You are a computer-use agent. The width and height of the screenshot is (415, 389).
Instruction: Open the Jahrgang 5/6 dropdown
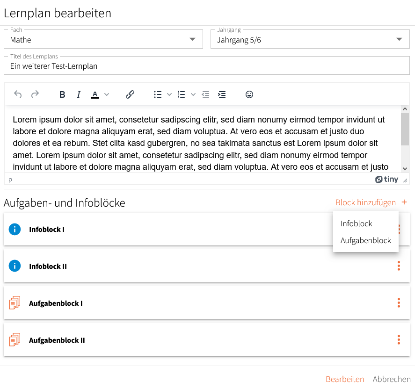pos(310,39)
